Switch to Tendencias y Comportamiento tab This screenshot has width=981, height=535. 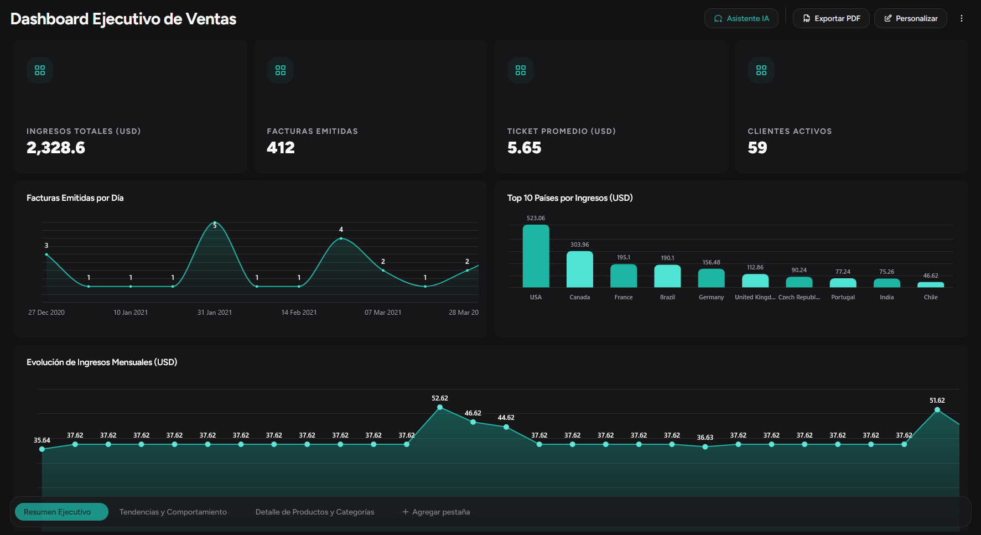coord(173,512)
